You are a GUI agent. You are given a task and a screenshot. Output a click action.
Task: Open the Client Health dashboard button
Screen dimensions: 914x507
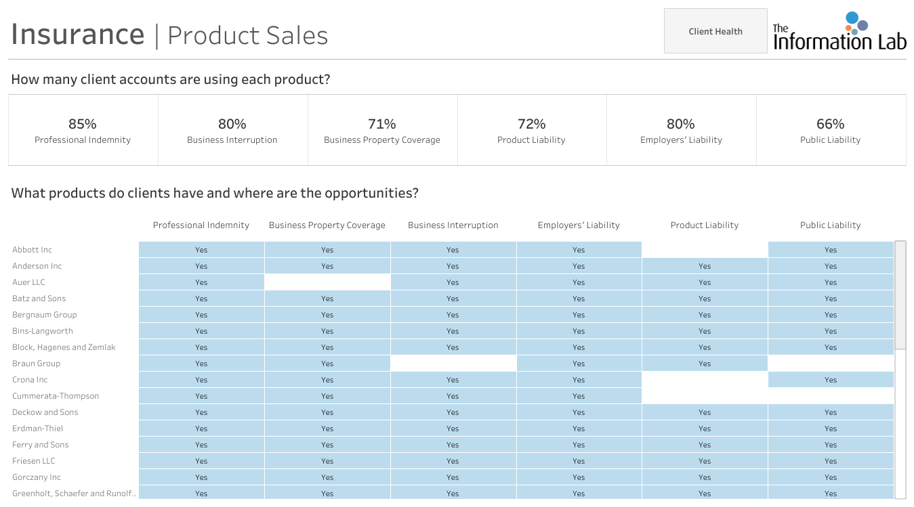click(x=715, y=31)
